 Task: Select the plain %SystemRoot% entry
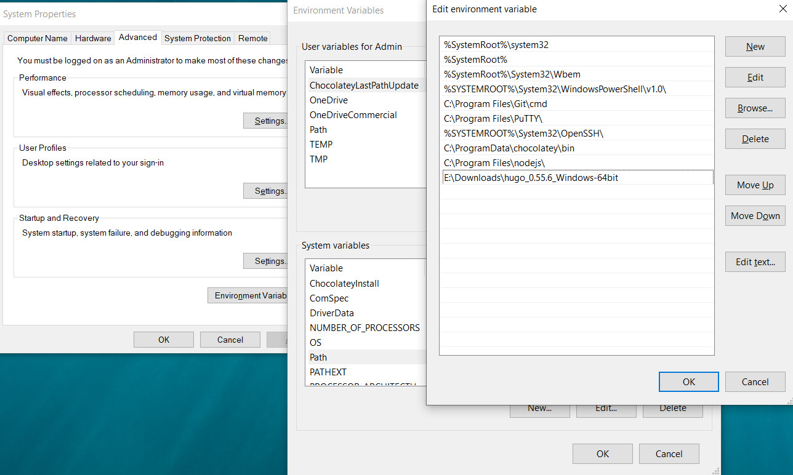coord(577,60)
